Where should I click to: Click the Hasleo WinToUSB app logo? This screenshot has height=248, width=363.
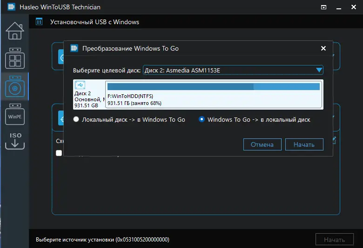11,7
